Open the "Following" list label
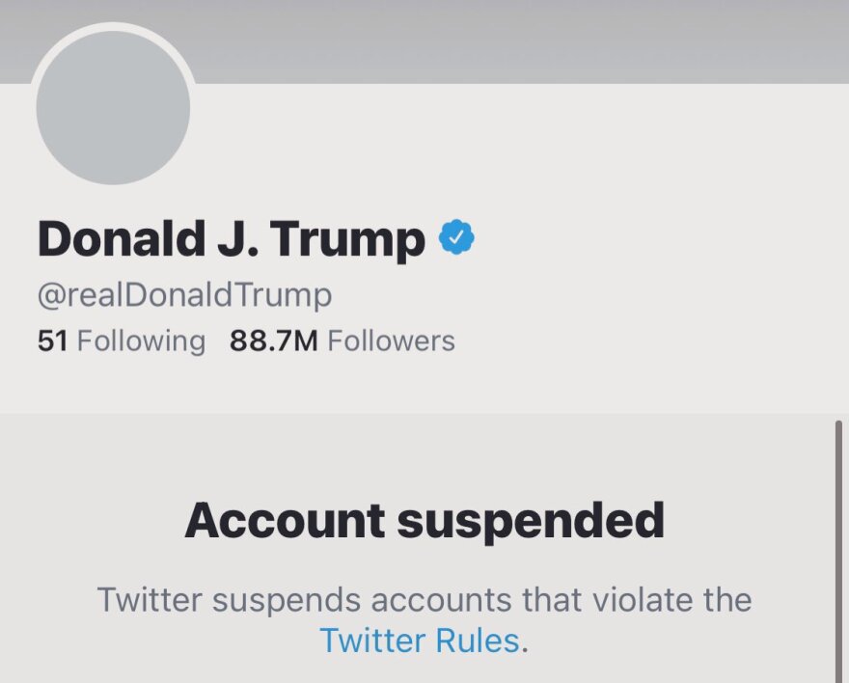 pos(141,341)
